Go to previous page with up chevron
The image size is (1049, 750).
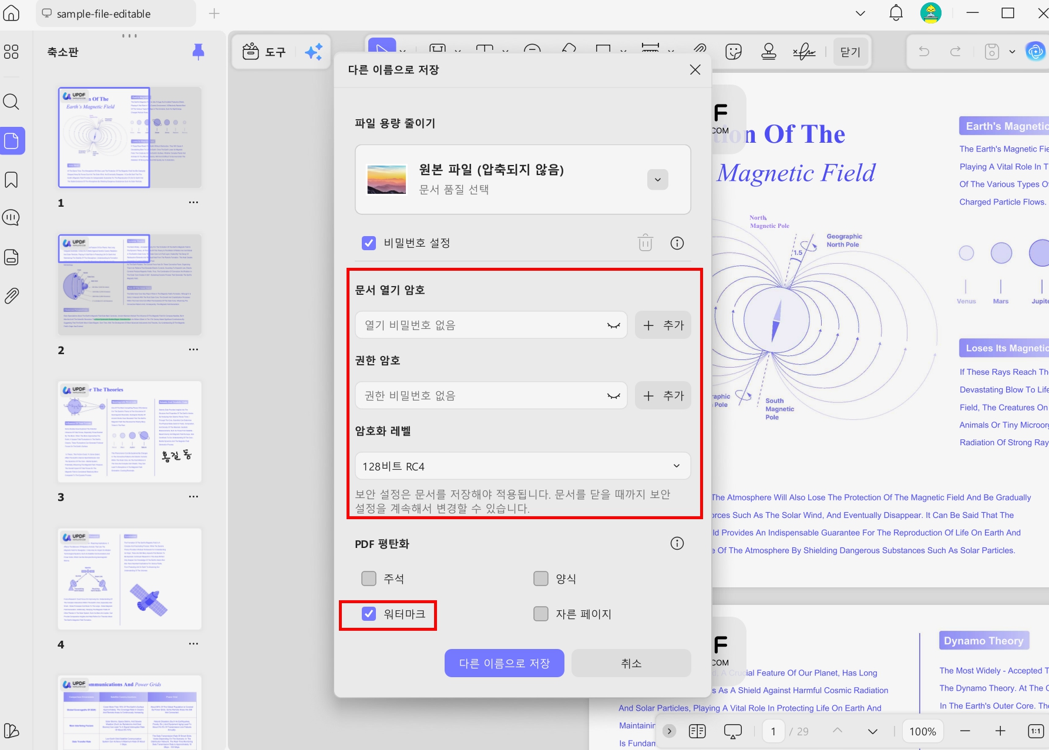[x=838, y=730]
